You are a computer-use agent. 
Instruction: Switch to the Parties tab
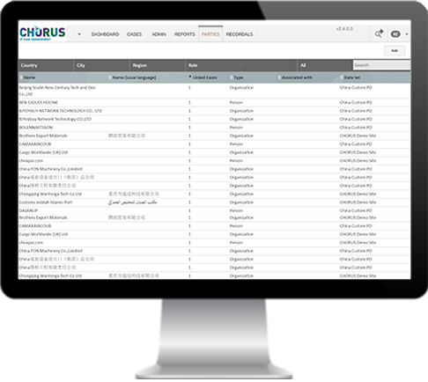click(x=210, y=34)
